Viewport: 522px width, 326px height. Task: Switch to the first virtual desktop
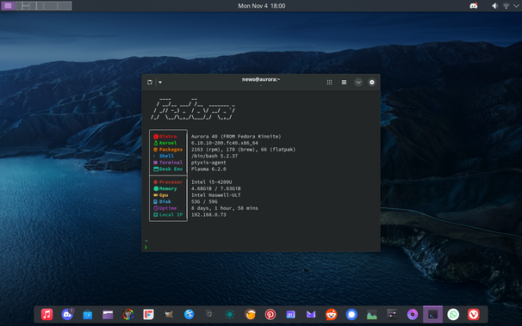(x=8, y=6)
